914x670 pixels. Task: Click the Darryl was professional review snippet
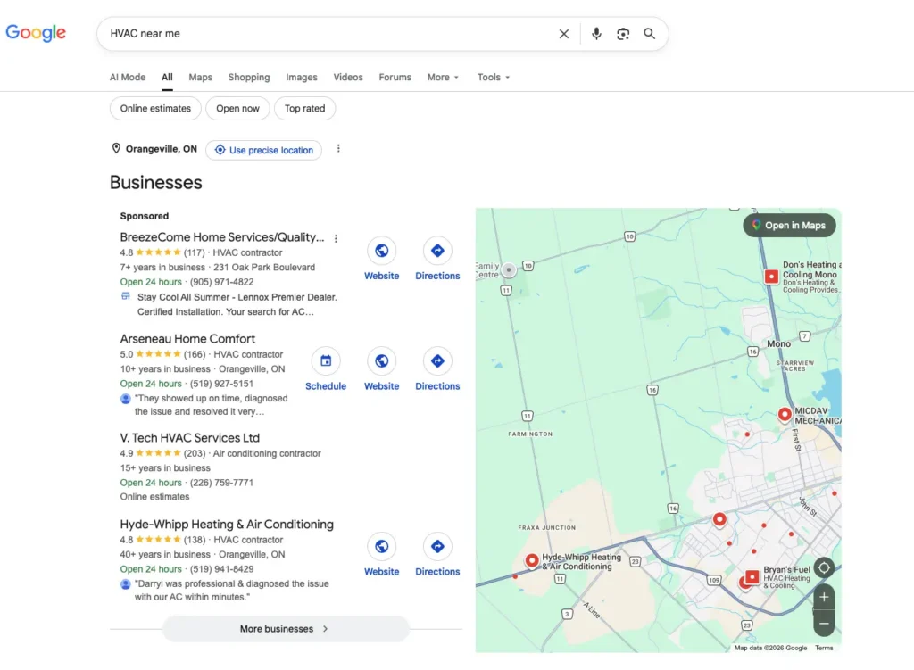[x=231, y=591]
